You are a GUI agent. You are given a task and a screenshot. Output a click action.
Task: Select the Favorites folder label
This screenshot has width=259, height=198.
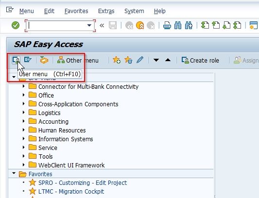(40, 174)
